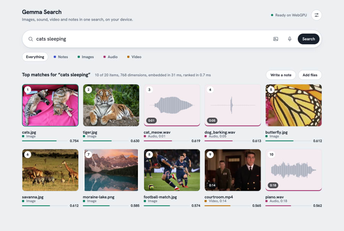The image size is (344, 231).
Task: Click the microphone voice search icon
Action: [x=290, y=39]
